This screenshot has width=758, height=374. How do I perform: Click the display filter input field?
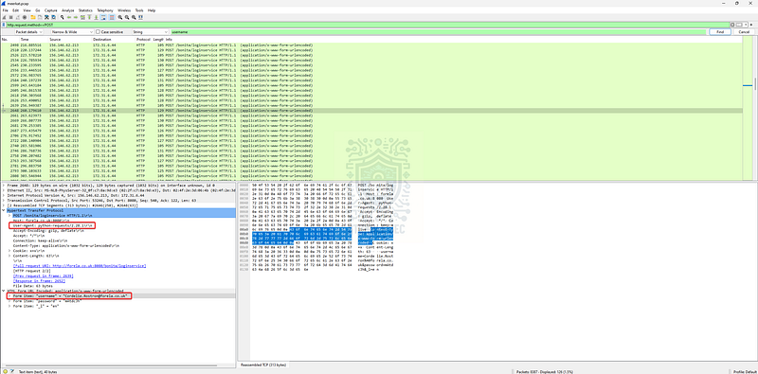coord(368,25)
